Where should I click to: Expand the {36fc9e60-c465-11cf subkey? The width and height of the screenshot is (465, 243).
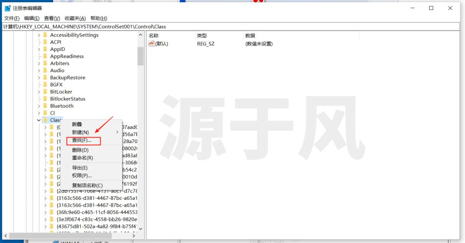click(x=45, y=213)
